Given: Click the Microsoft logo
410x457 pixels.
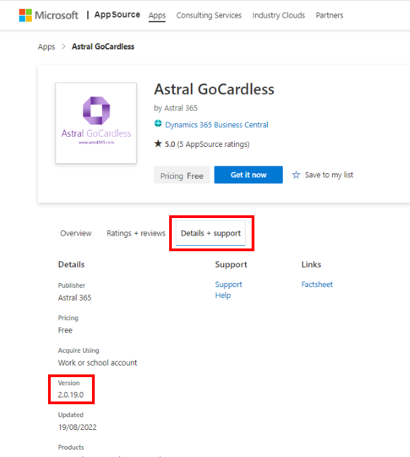Looking at the screenshot, I should (49, 15).
